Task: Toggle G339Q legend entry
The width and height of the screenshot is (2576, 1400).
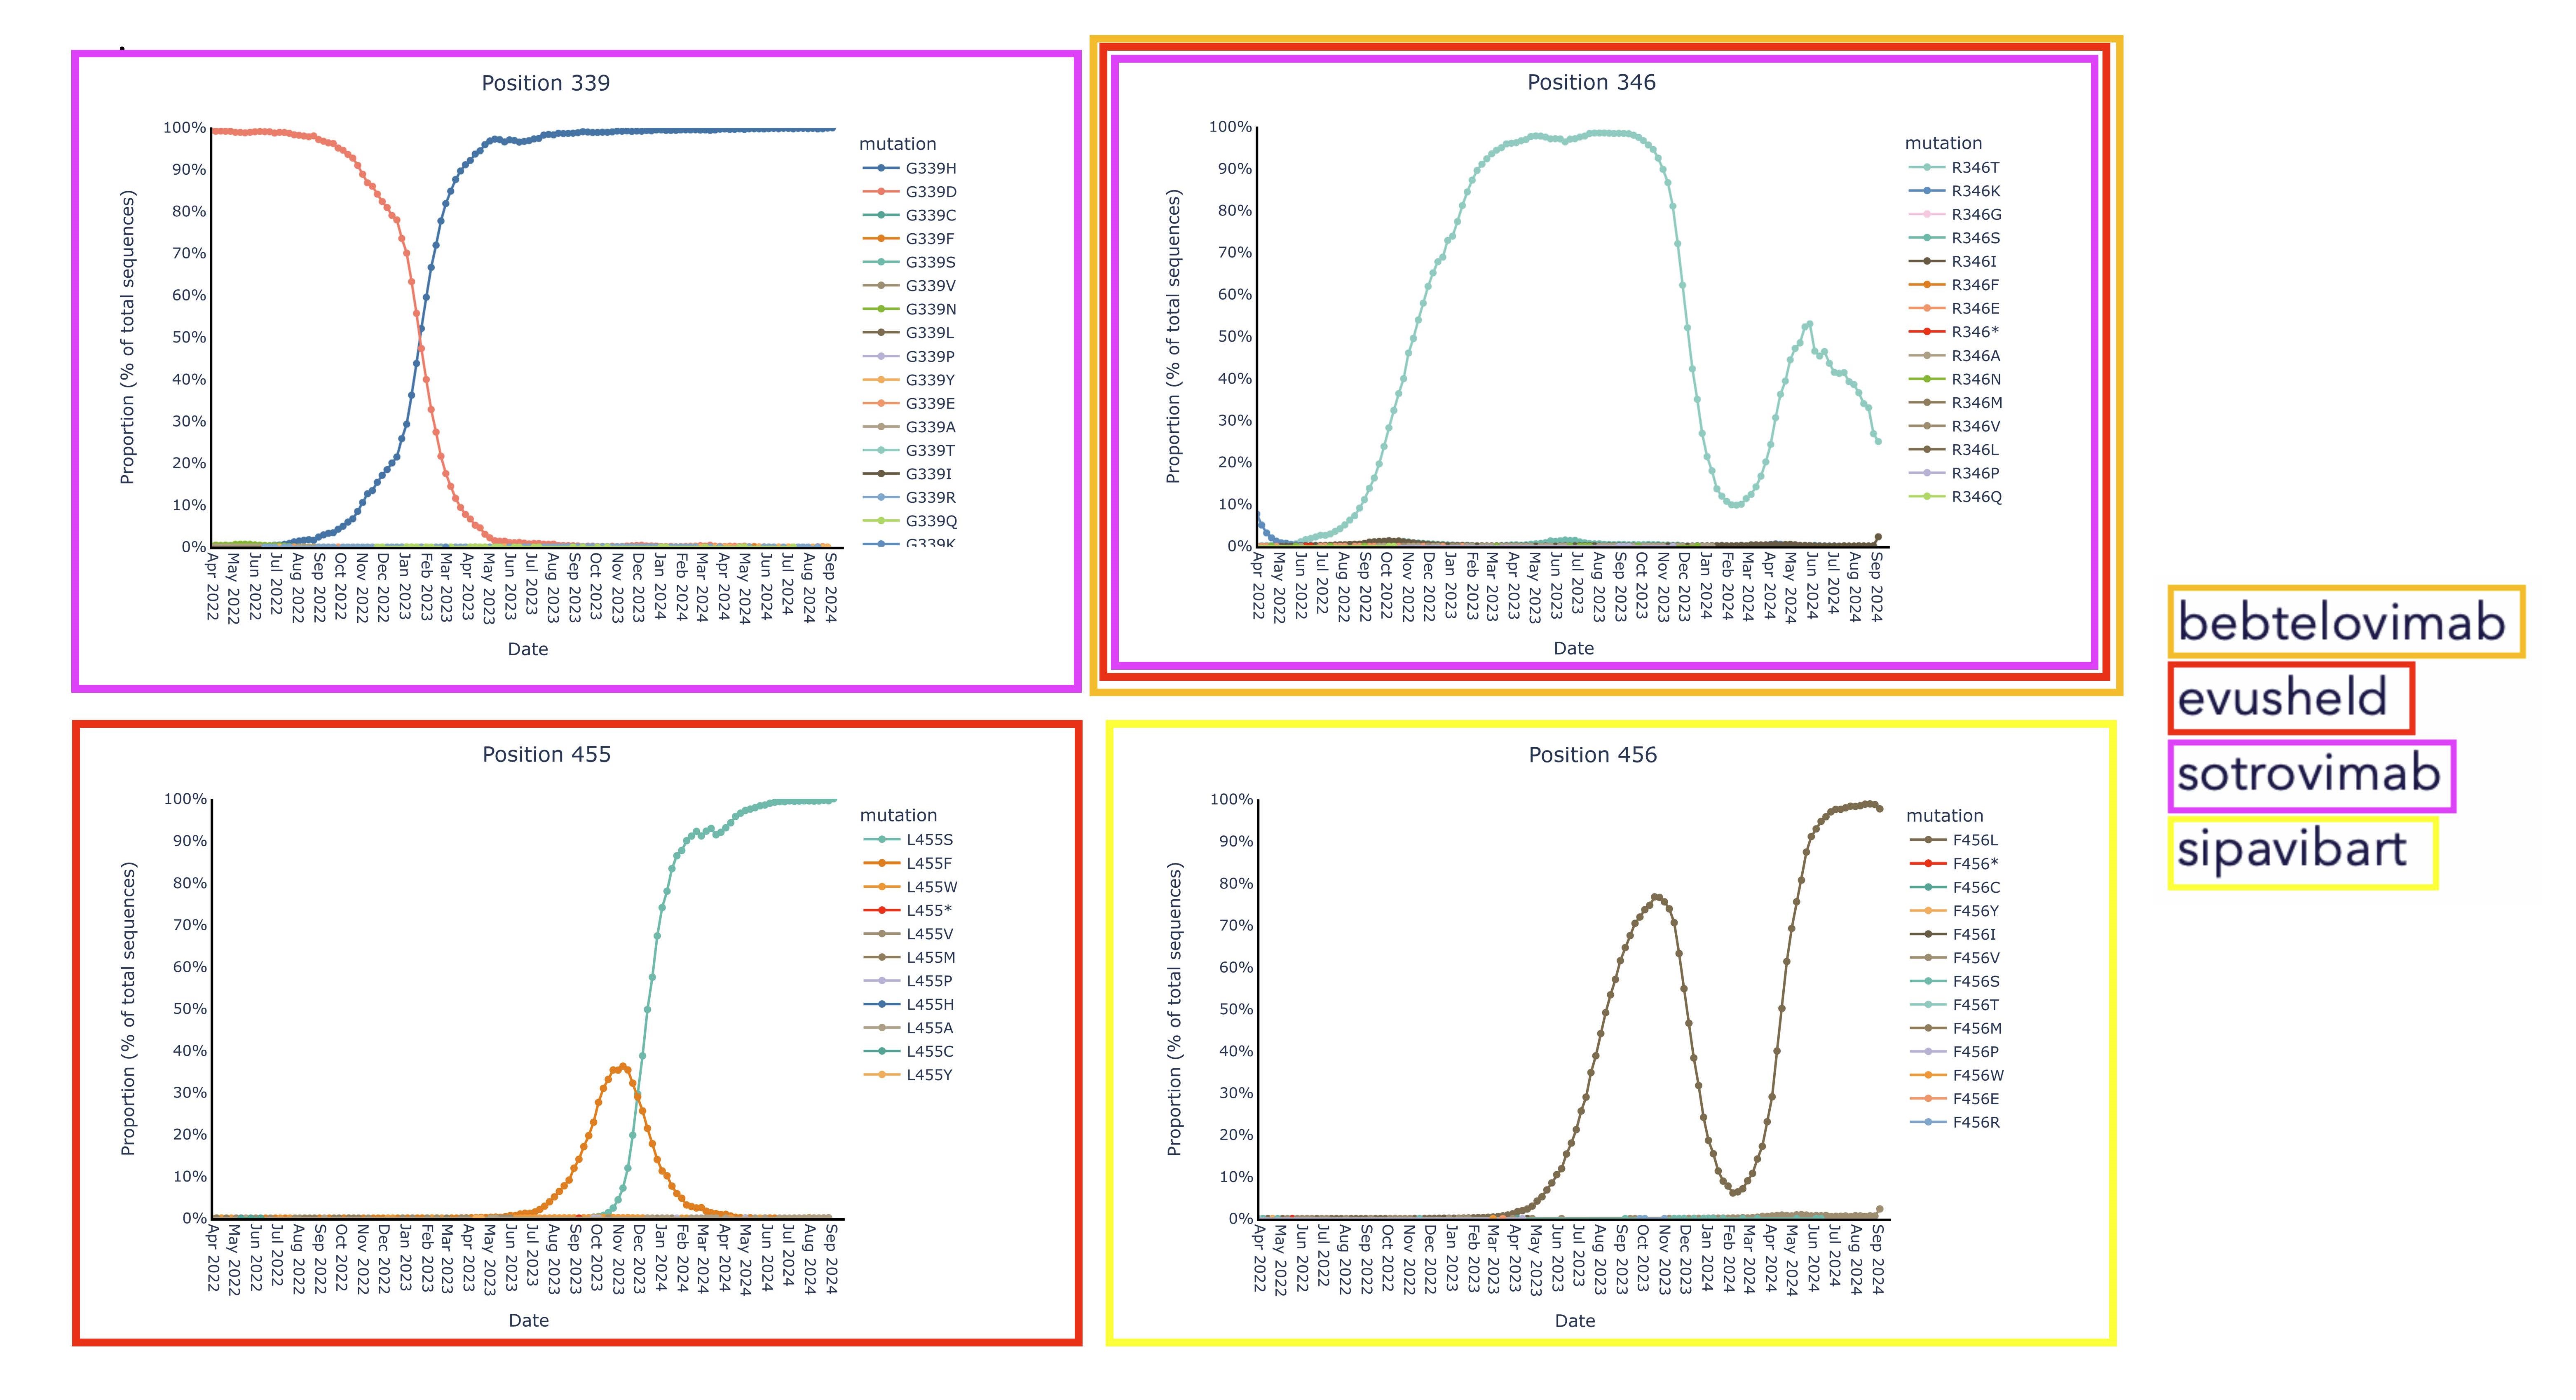Action: click(x=910, y=521)
